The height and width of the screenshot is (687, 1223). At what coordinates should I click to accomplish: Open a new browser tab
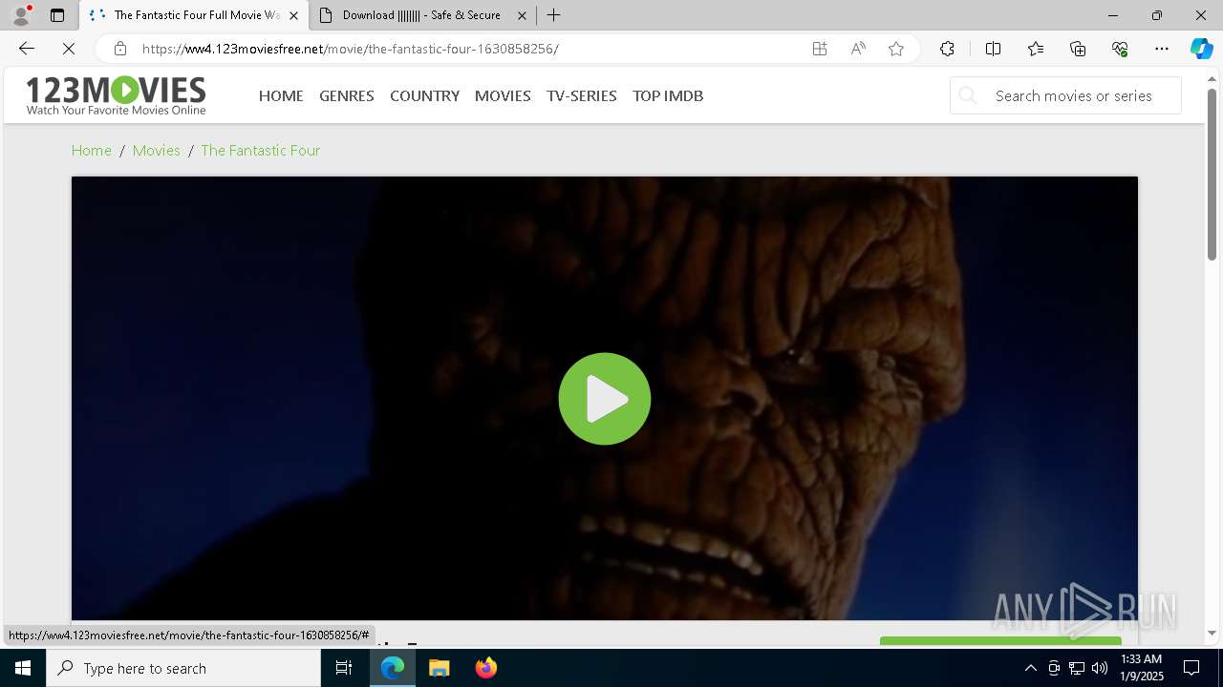(x=554, y=15)
